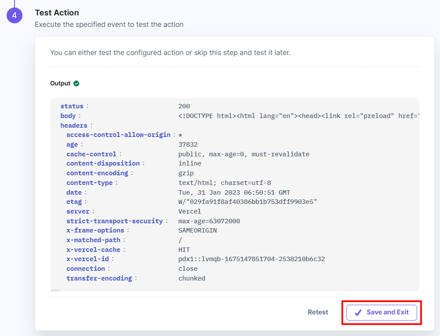Click the value 'inline'
The width and height of the screenshot is (440, 336).
point(190,163)
